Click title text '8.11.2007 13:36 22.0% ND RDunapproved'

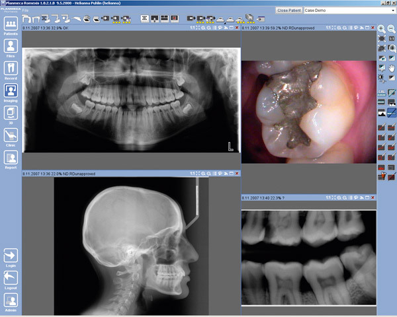tap(59, 174)
